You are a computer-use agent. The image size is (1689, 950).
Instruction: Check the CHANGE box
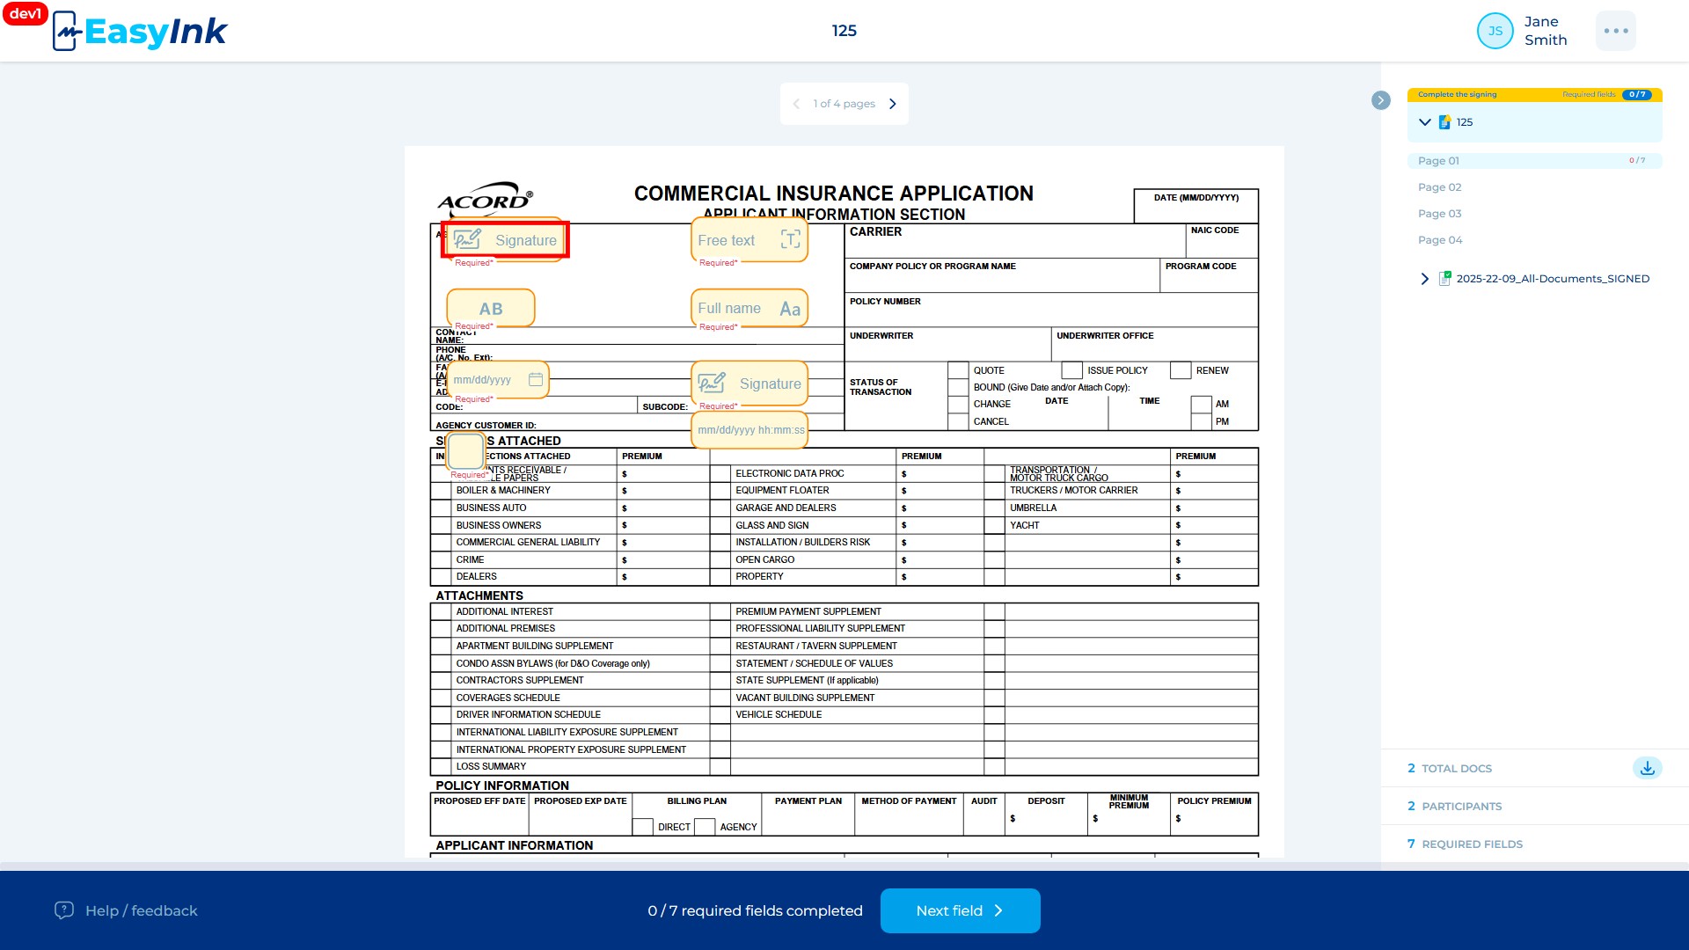tap(958, 405)
